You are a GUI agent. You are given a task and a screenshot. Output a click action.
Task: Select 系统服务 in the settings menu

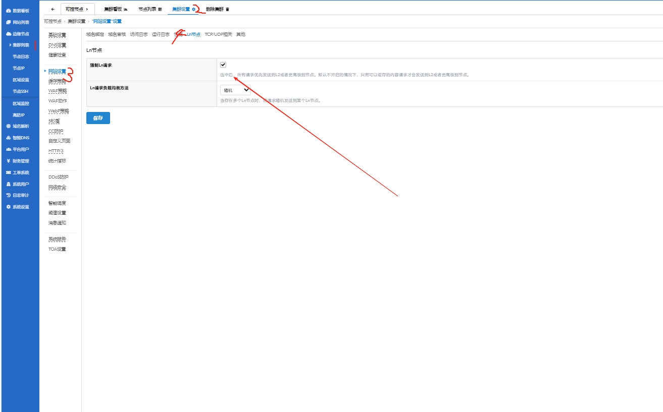point(57,239)
